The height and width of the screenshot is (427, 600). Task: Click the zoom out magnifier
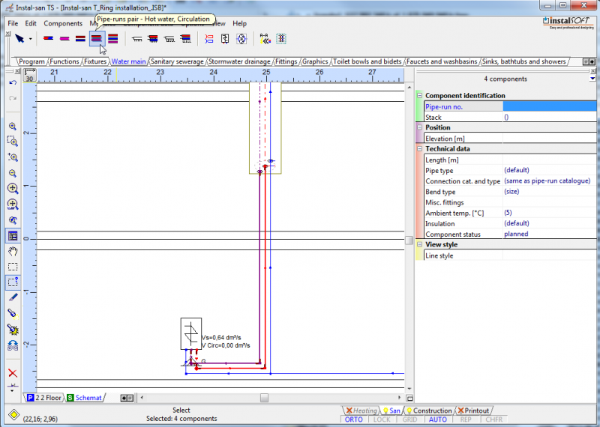point(13,173)
